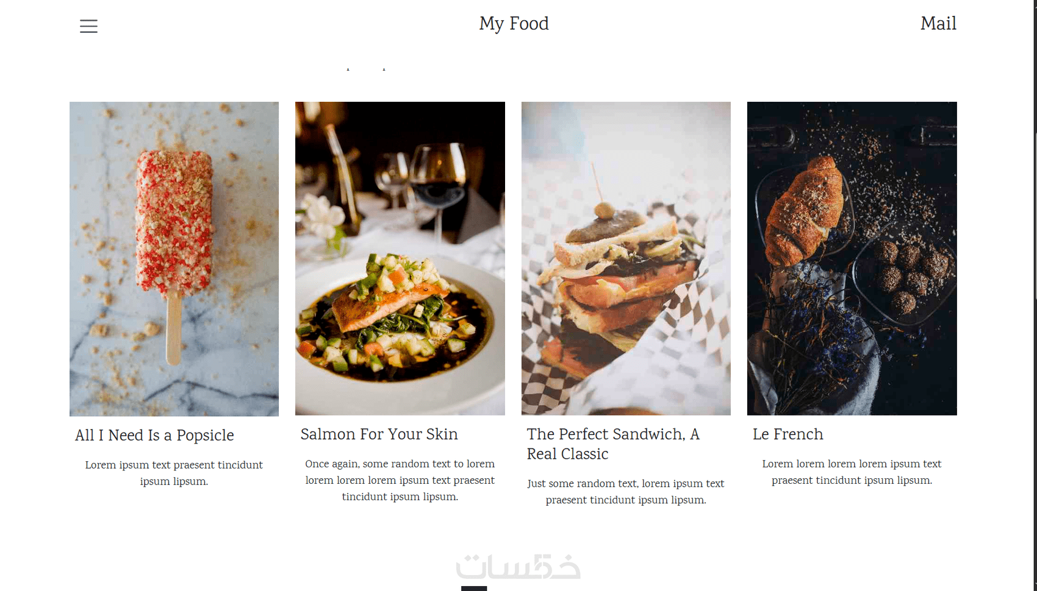Viewport: 1037px width, 591px height.
Task: Select the 'Le French' heading
Action: tap(788, 434)
